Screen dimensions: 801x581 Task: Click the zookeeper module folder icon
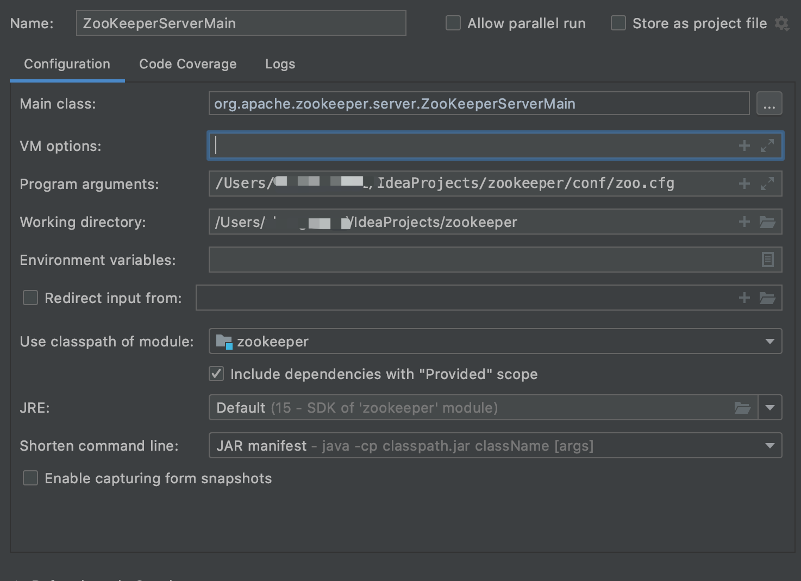(x=224, y=342)
